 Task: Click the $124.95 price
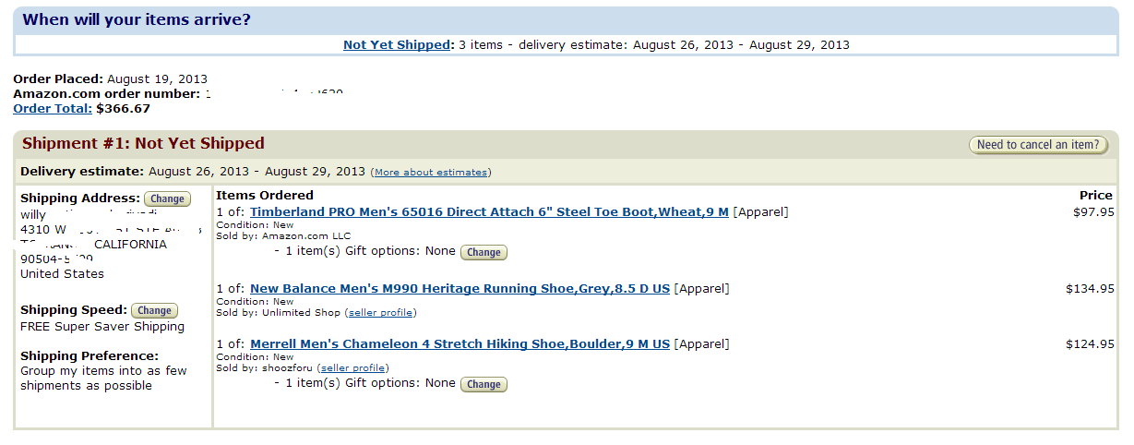pos(1090,343)
